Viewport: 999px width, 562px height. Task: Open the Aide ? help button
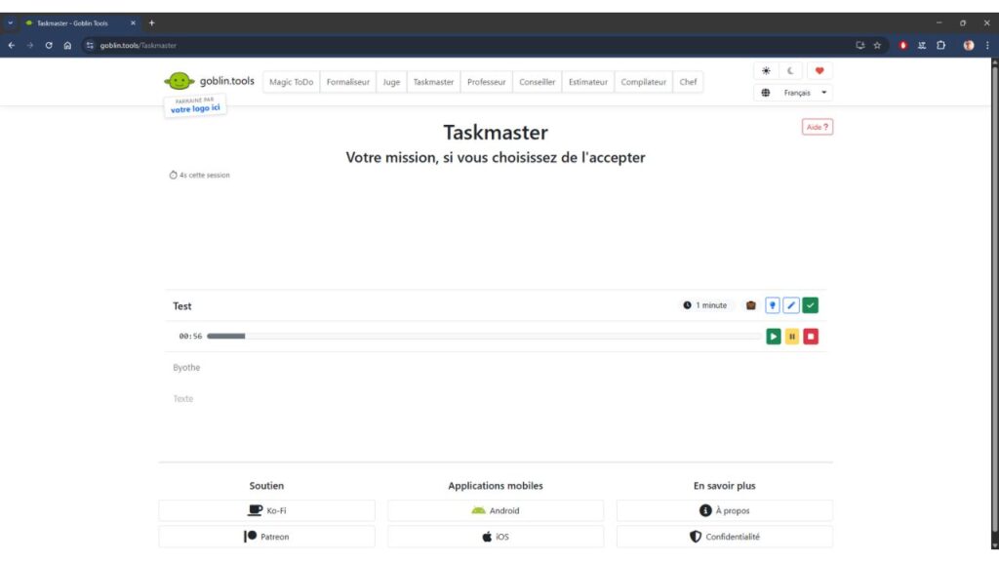click(x=818, y=127)
